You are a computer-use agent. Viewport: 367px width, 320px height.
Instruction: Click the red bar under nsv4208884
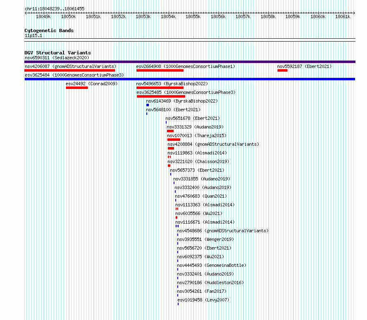(x=171, y=148)
